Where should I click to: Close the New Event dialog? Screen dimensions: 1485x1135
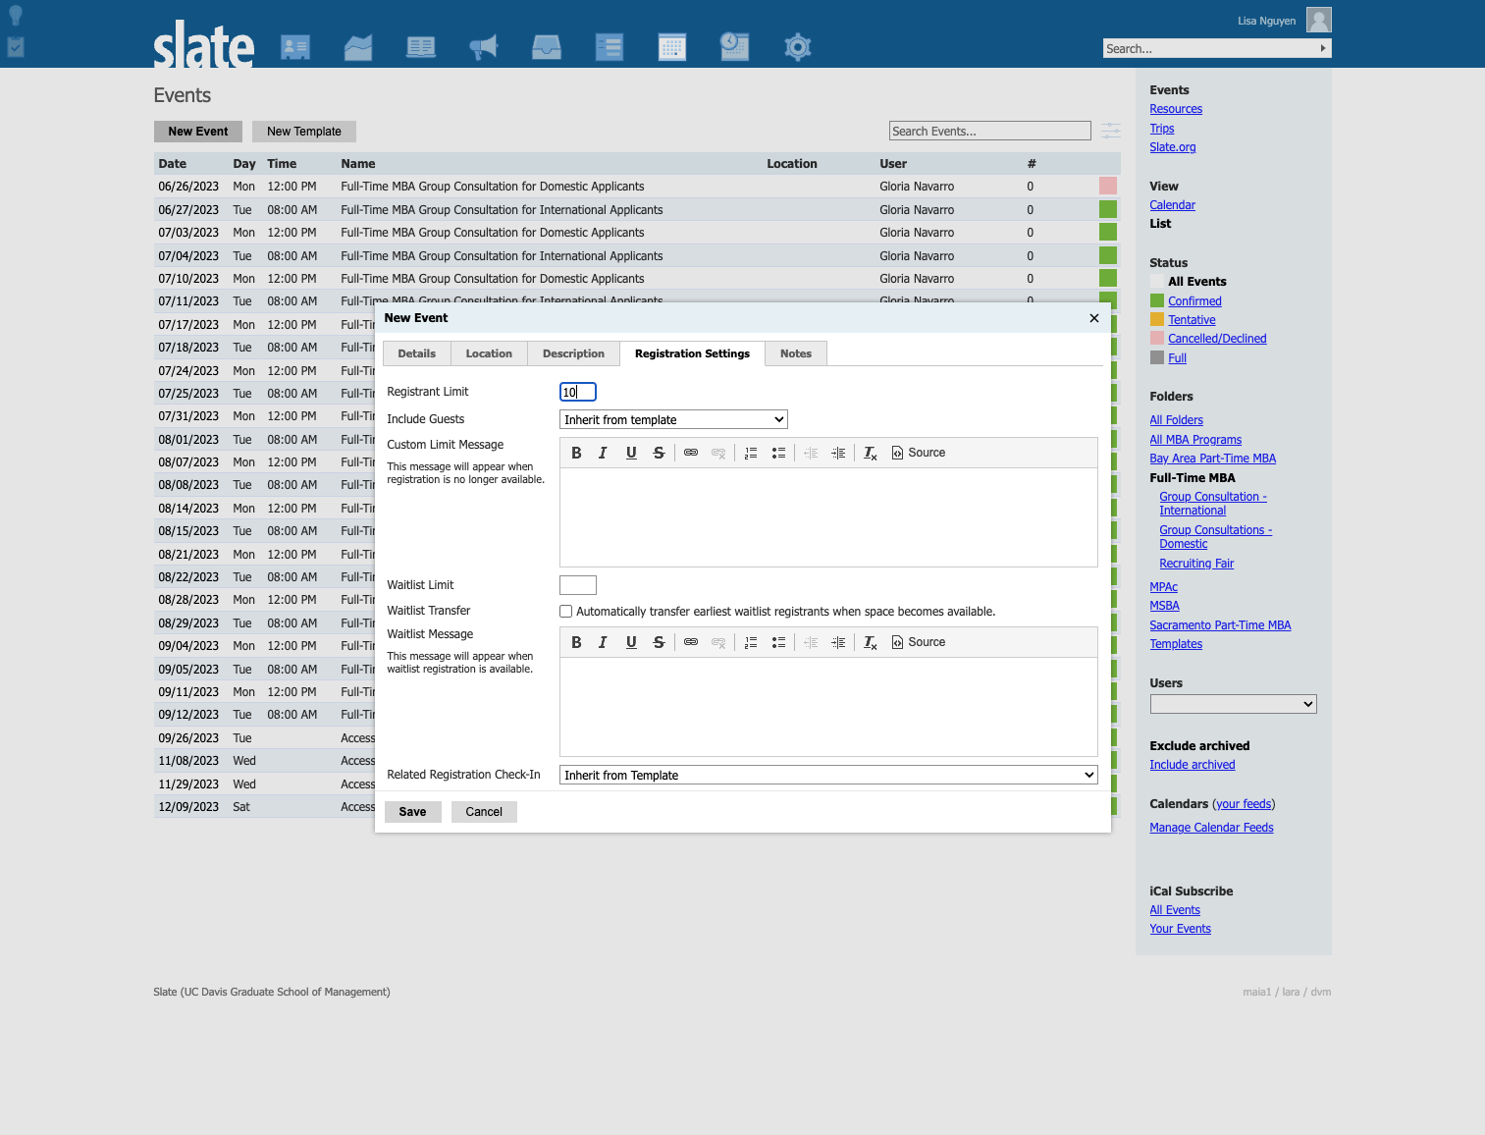click(x=1094, y=318)
